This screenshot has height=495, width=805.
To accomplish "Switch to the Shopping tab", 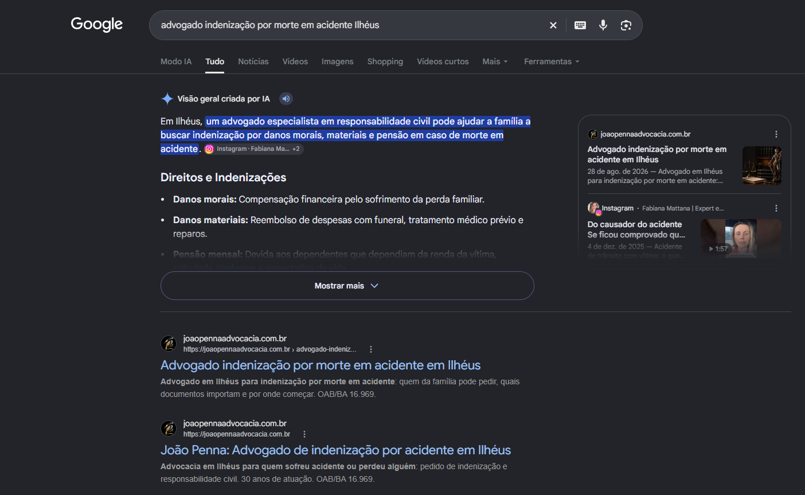I will coord(385,61).
